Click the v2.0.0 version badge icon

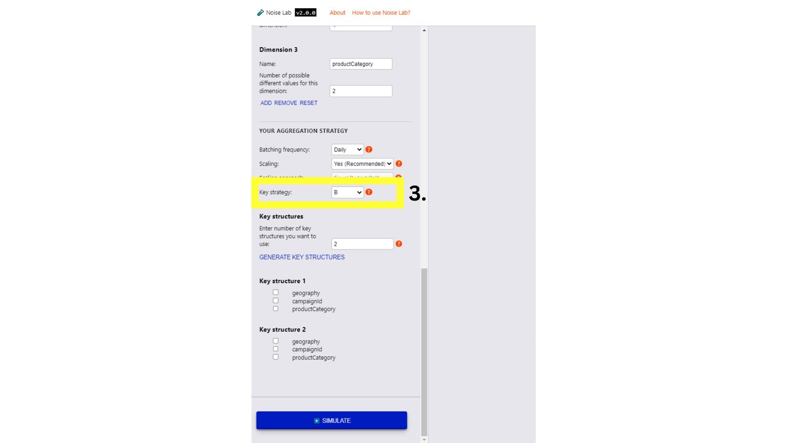[305, 12]
